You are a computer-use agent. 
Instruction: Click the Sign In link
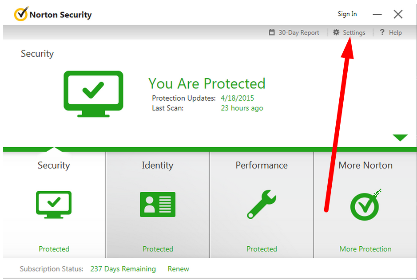click(x=347, y=14)
